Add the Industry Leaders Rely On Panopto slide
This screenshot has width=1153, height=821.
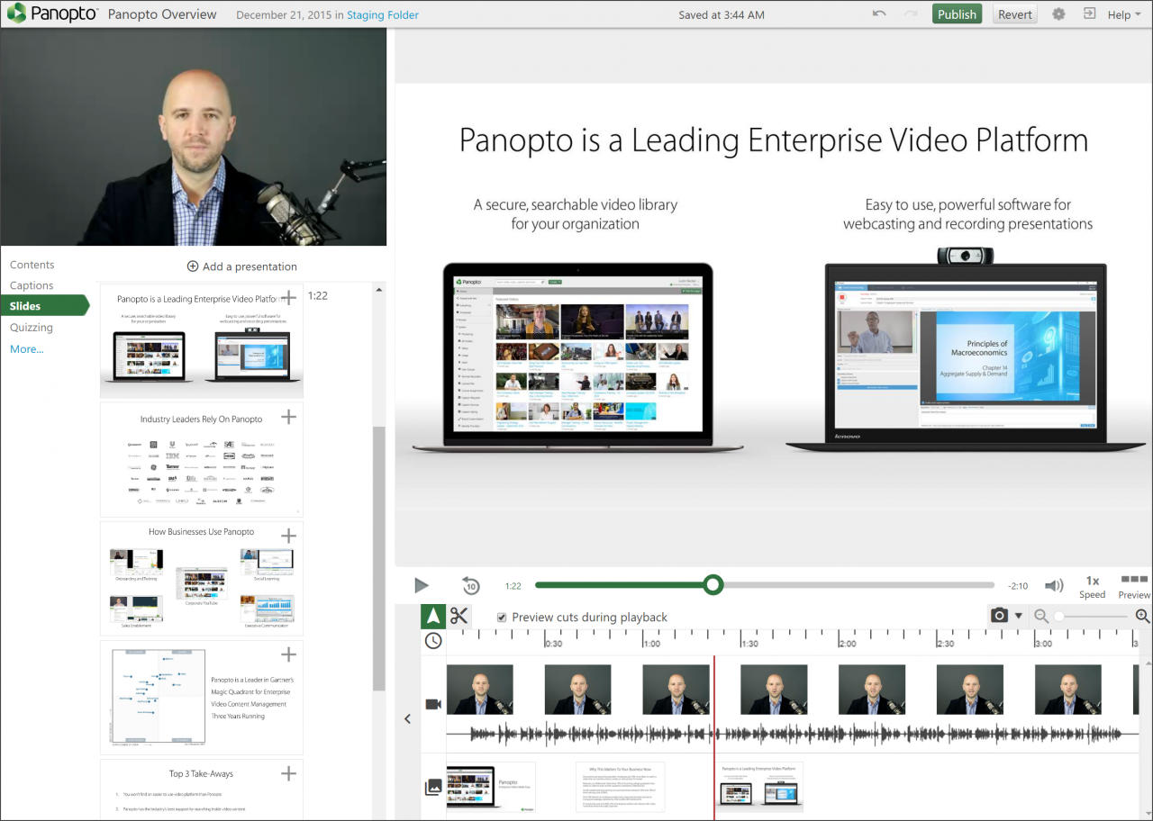click(x=288, y=417)
